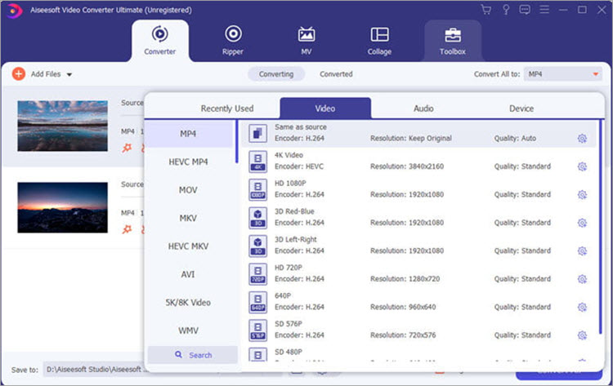
Task: Select the 4K Video preset icon
Action: [x=258, y=162]
